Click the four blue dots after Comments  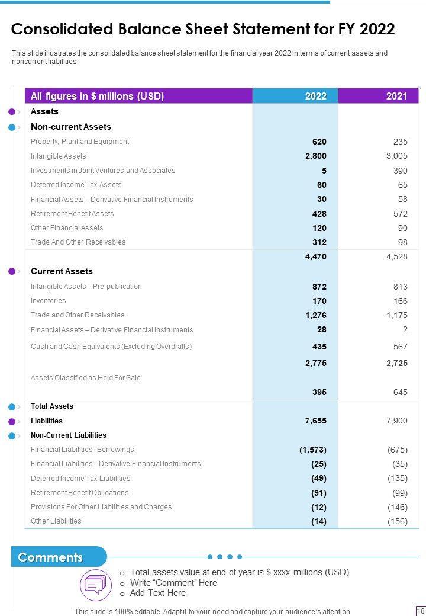click(224, 557)
